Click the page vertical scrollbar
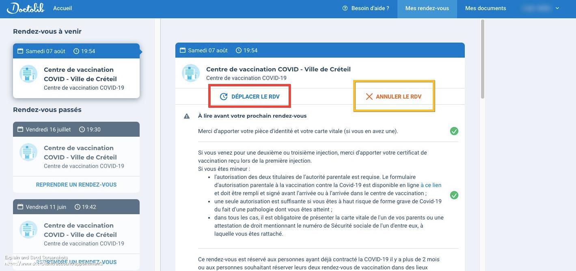The height and width of the screenshot is (271, 576). coord(483,59)
